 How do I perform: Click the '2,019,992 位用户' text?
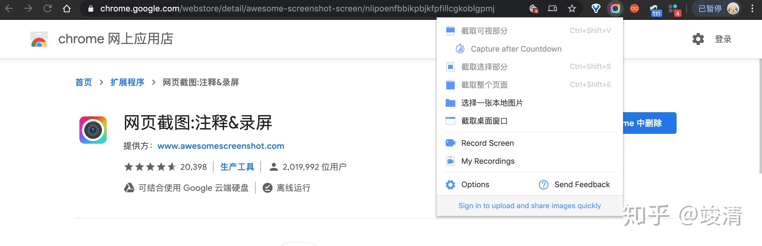[x=314, y=167]
